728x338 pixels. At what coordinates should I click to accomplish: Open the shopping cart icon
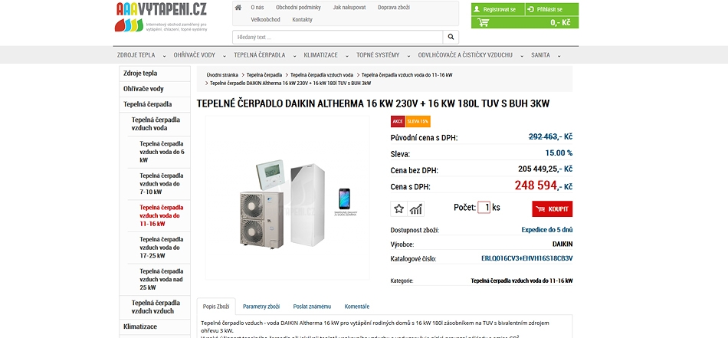pos(484,22)
